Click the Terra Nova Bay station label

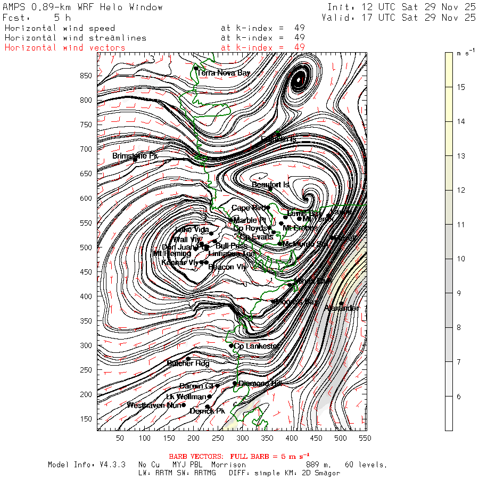pyautogui.click(x=224, y=73)
